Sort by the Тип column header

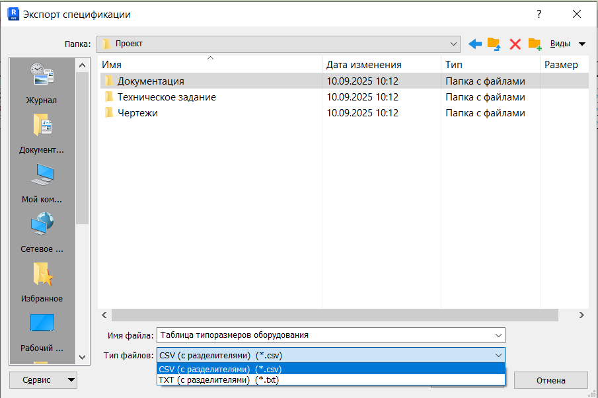(490, 65)
